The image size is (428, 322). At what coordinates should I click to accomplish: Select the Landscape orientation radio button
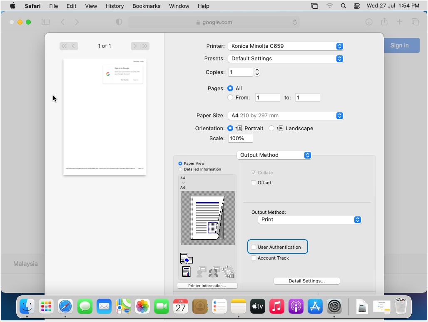point(272,128)
